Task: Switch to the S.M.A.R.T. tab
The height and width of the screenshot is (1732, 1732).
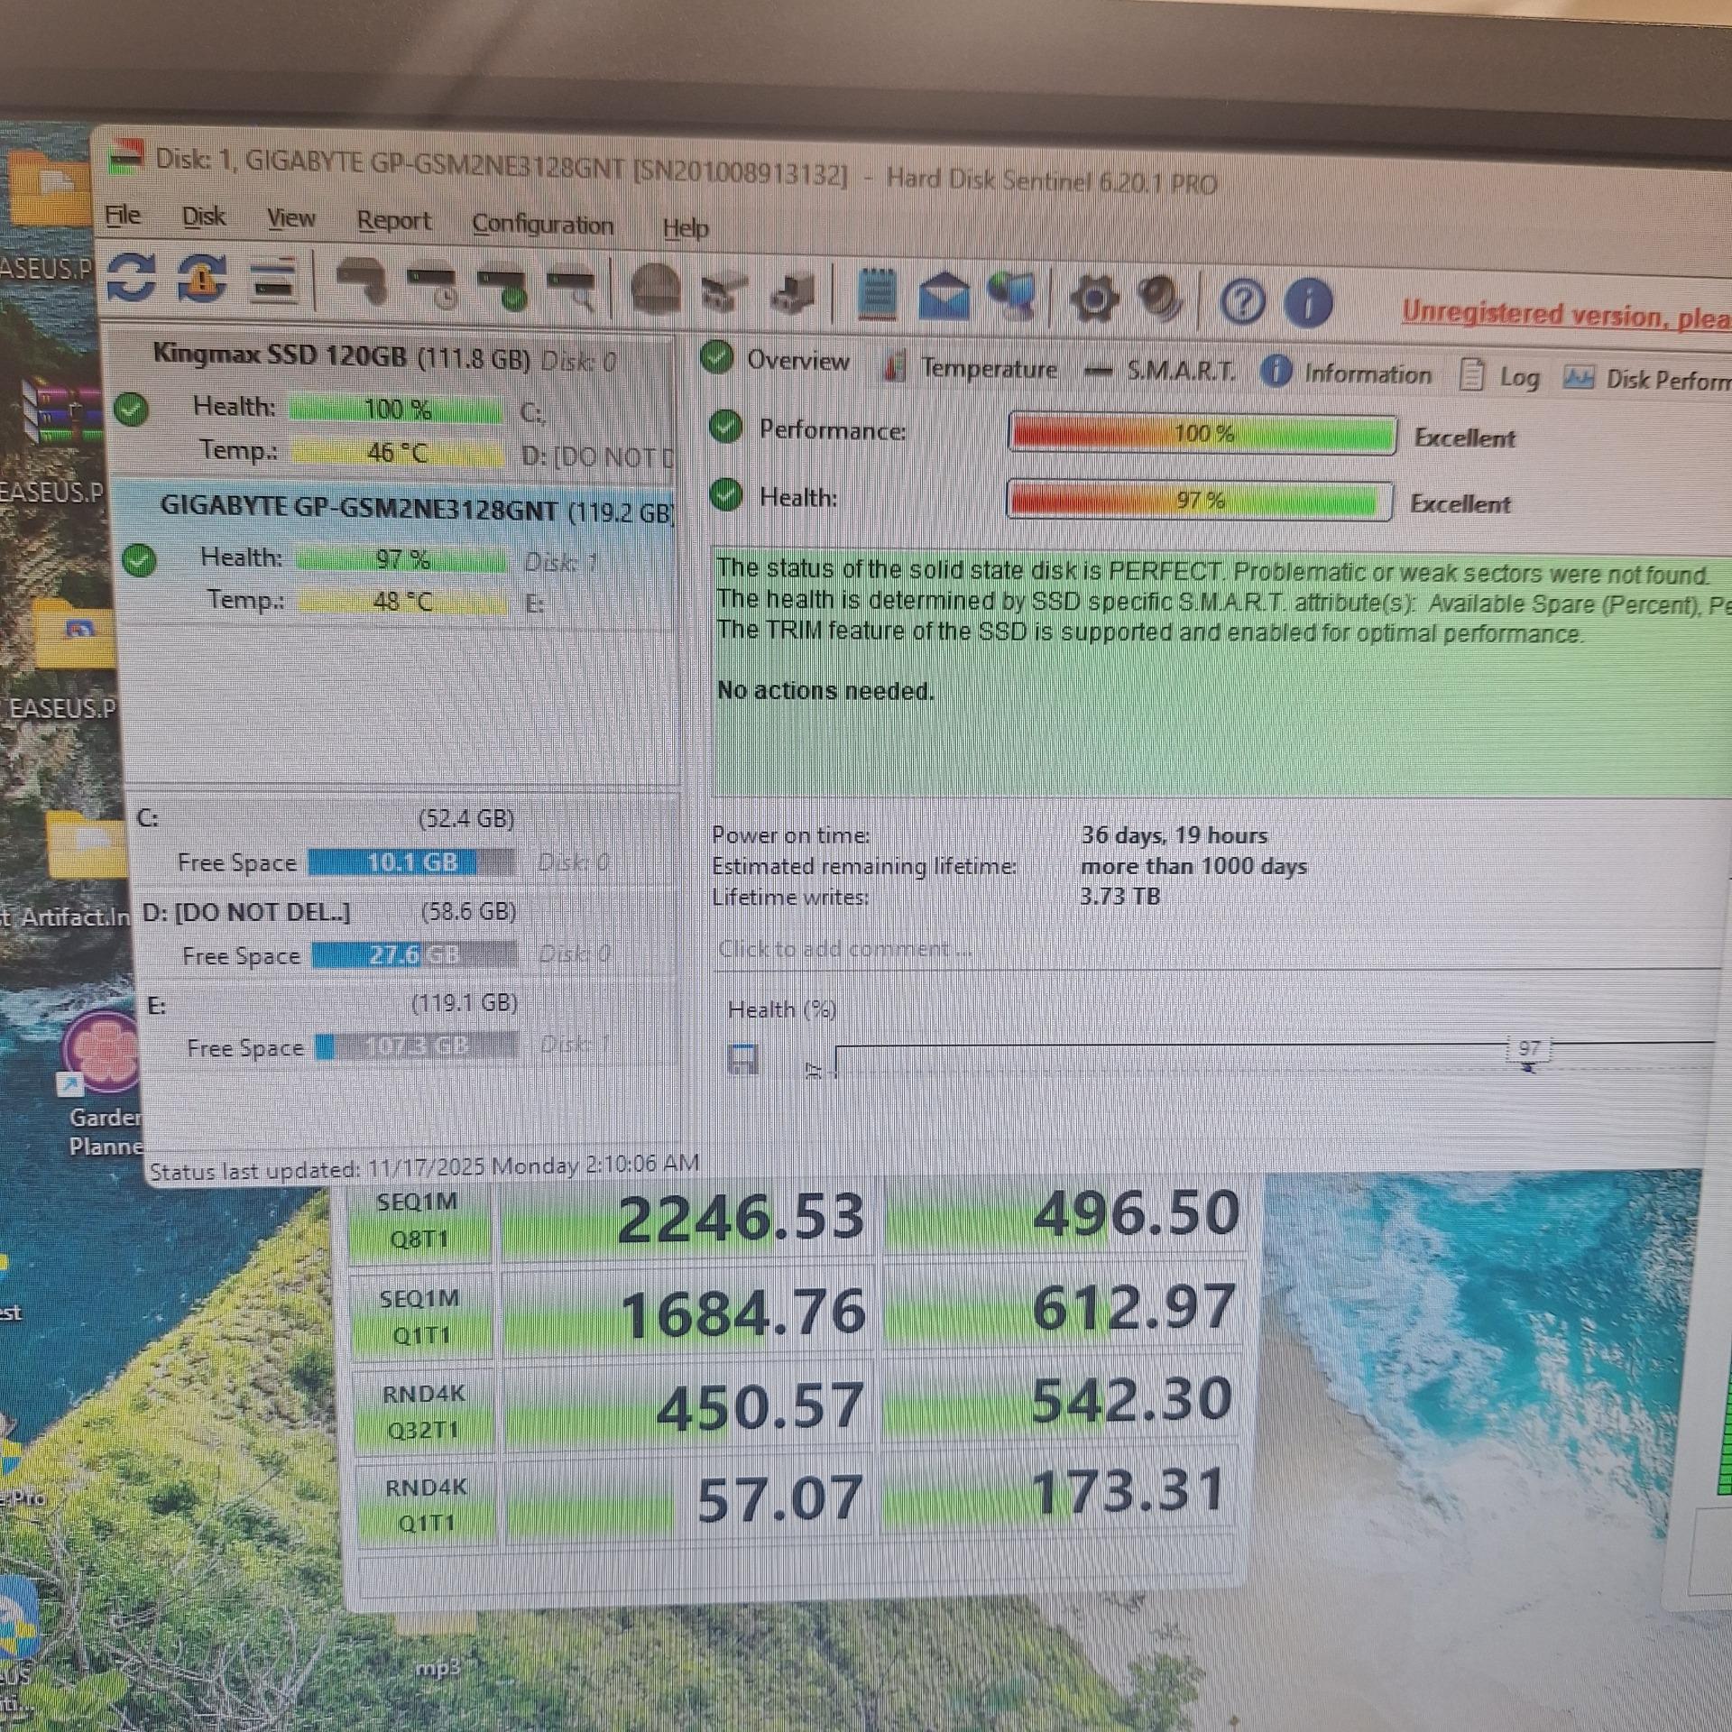Action: [1179, 371]
